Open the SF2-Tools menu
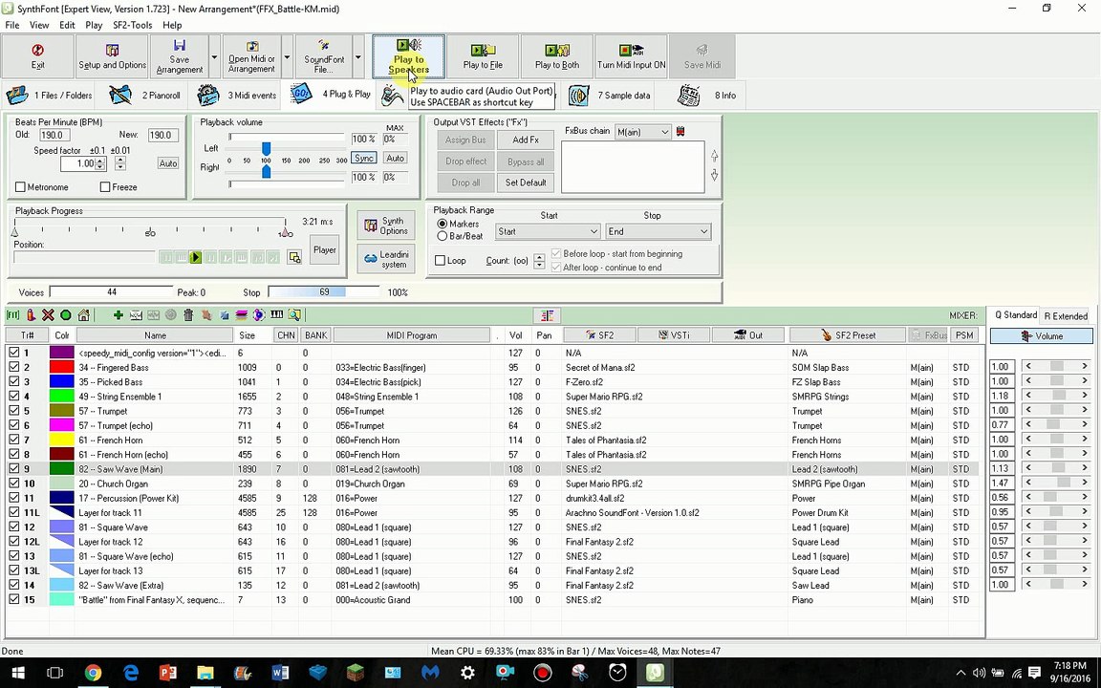 [x=132, y=25]
